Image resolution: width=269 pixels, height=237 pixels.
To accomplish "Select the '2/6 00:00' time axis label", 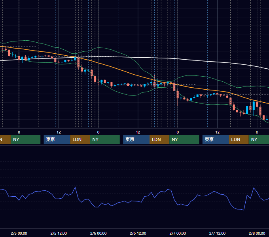I will (98, 233).
